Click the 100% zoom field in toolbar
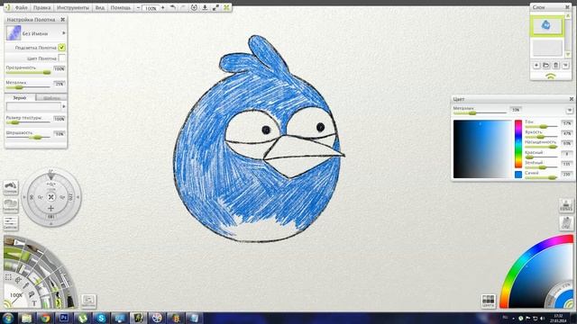 click(151, 8)
